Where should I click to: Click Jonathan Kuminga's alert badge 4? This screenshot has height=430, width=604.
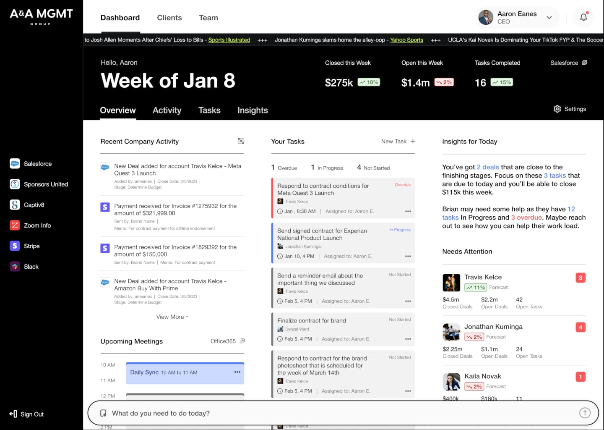pos(581,327)
